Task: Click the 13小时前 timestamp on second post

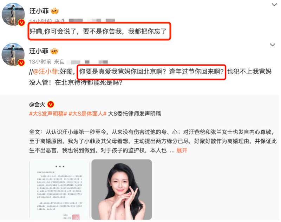Action: pos(40,62)
